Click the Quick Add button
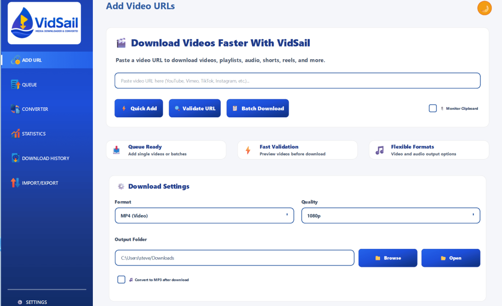The width and height of the screenshot is (502, 306). [139, 108]
